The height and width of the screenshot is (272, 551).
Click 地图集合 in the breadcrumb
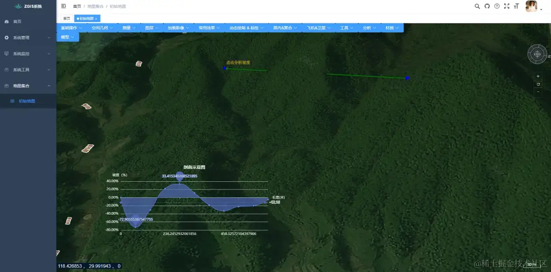[x=96, y=6]
